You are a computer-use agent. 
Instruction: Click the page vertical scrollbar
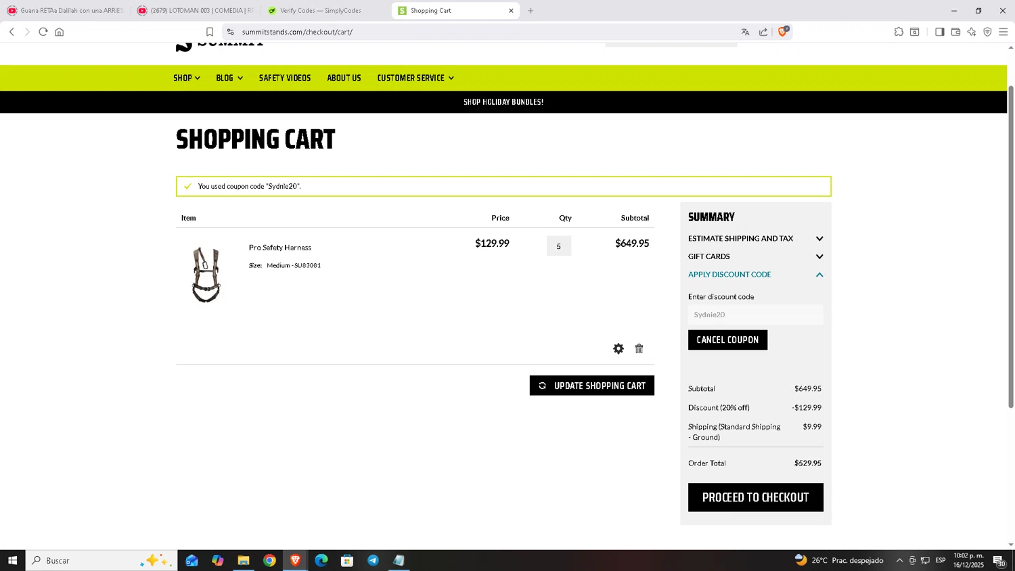(x=1011, y=247)
